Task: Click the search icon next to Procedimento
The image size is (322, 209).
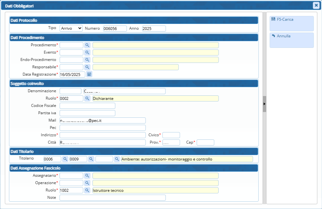Action: (x=88, y=45)
